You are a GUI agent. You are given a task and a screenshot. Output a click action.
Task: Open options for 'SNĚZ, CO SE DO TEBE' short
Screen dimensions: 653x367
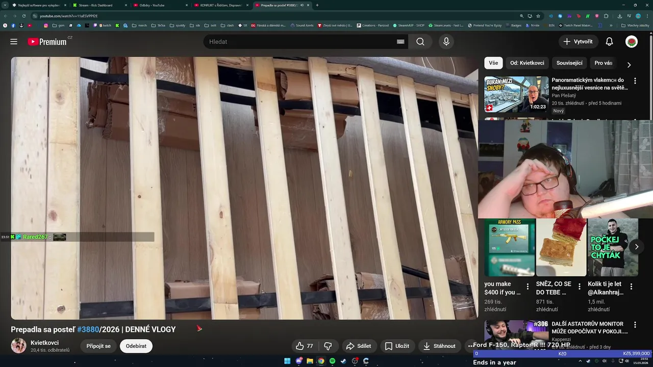[x=579, y=287]
